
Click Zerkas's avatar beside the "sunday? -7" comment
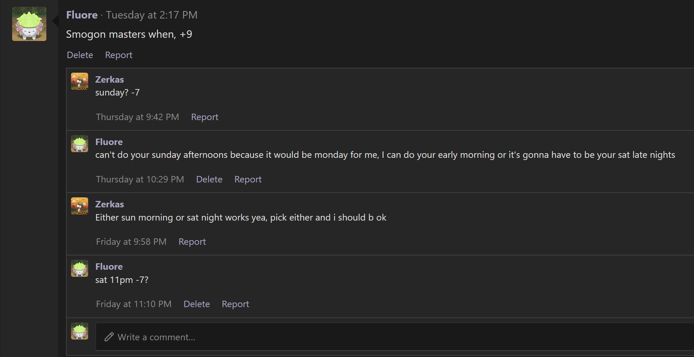80,81
